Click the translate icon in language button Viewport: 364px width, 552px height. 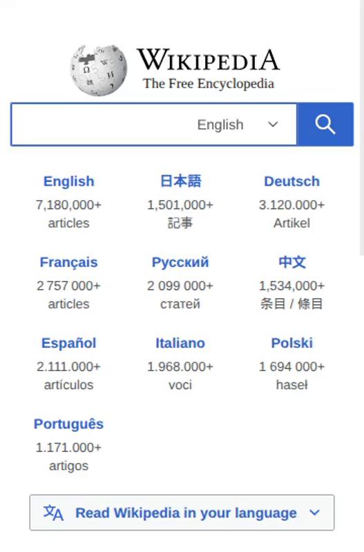point(53,513)
